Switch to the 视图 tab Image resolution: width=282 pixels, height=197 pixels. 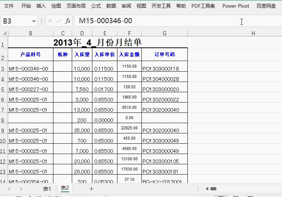click(x=141, y=6)
